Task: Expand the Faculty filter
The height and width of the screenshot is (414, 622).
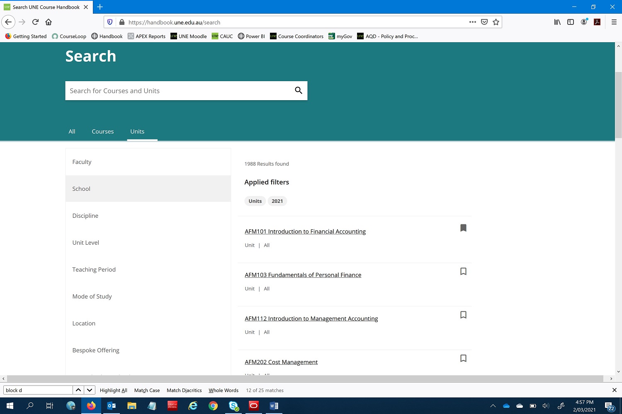Action: tap(148, 162)
